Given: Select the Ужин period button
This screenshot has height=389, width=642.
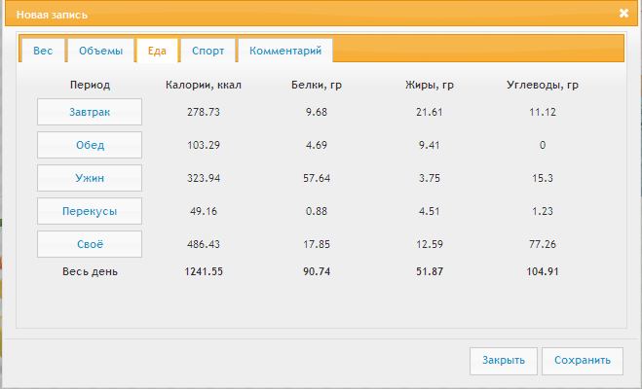Looking at the screenshot, I should click(x=90, y=178).
